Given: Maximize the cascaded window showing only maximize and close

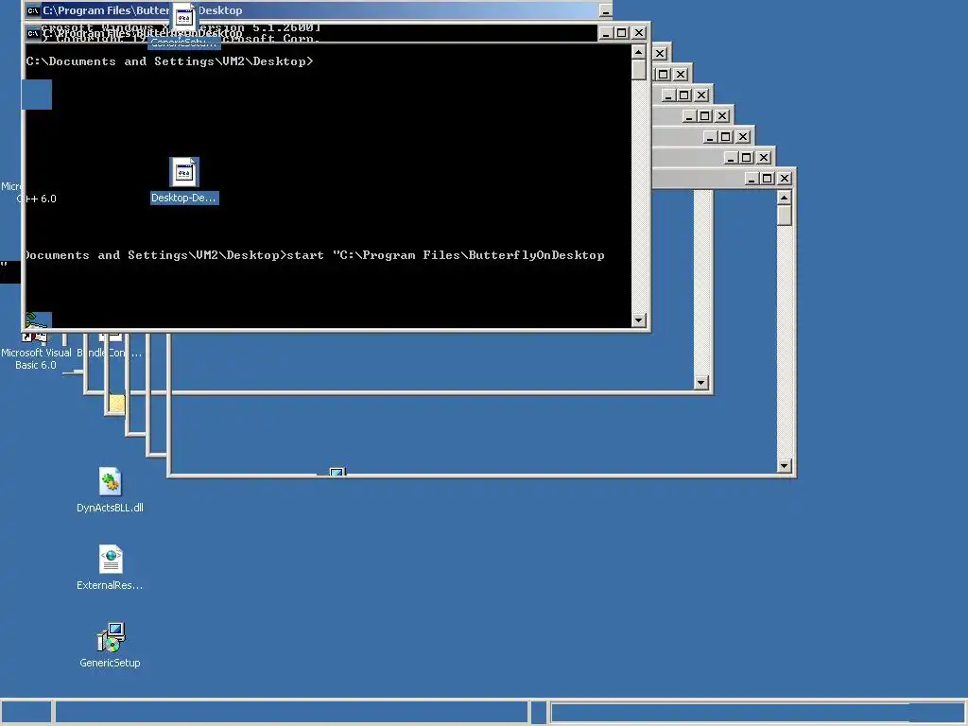Looking at the screenshot, I should tap(663, 74).
